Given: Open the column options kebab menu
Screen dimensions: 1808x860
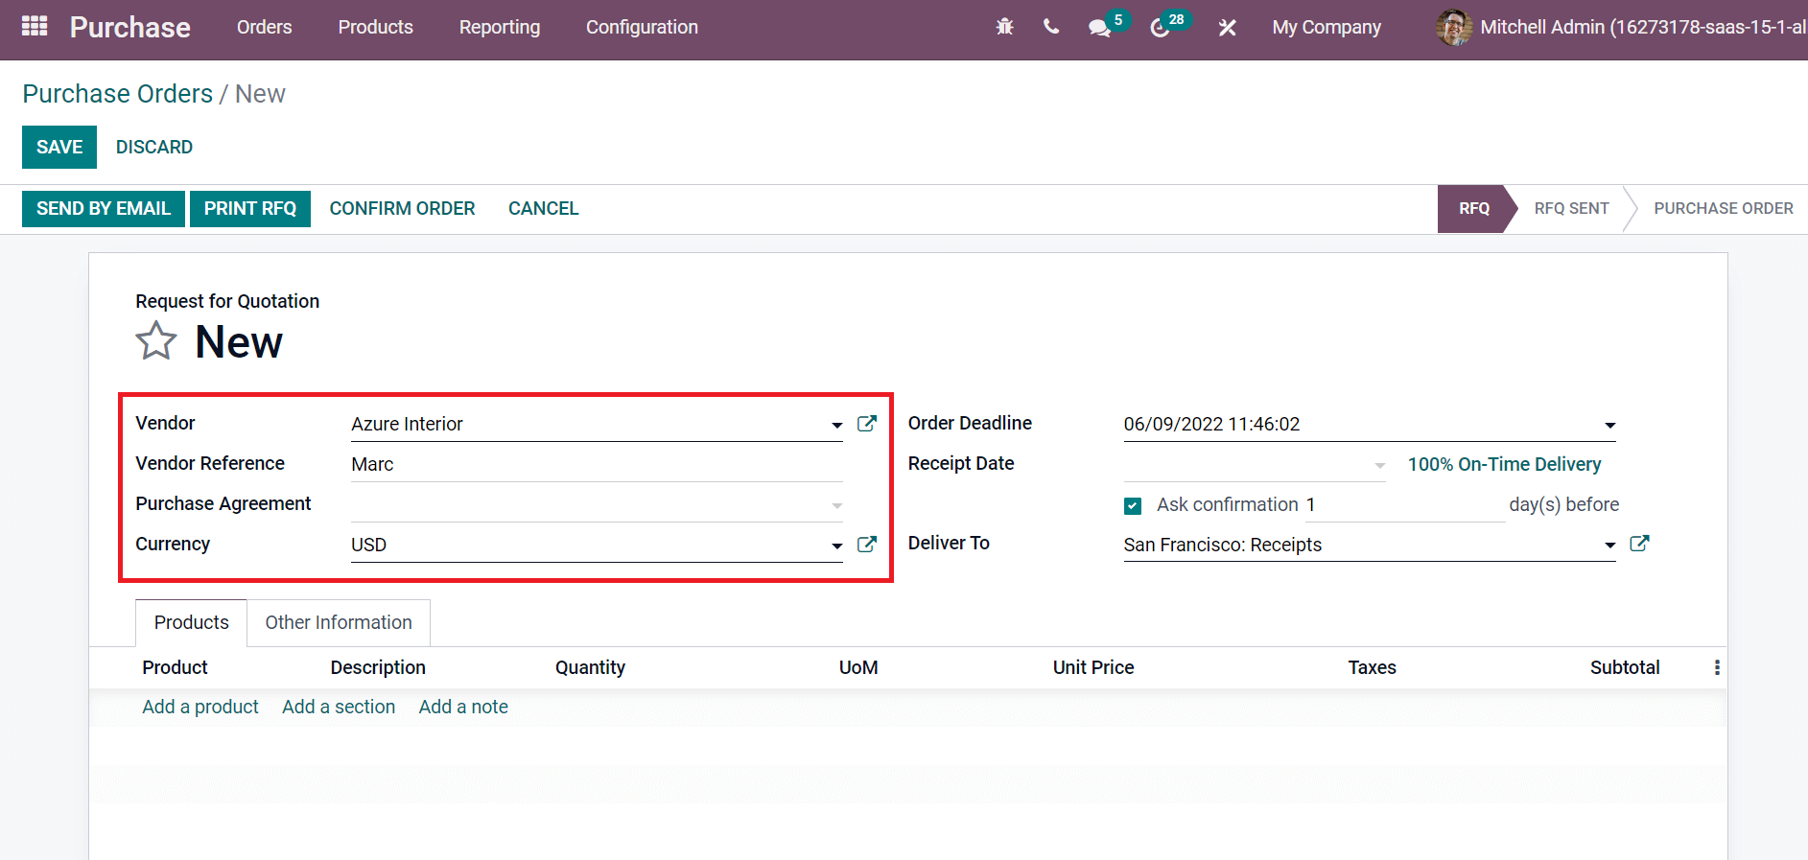Looking at the screenshot, I should [x=1717, y=667].
